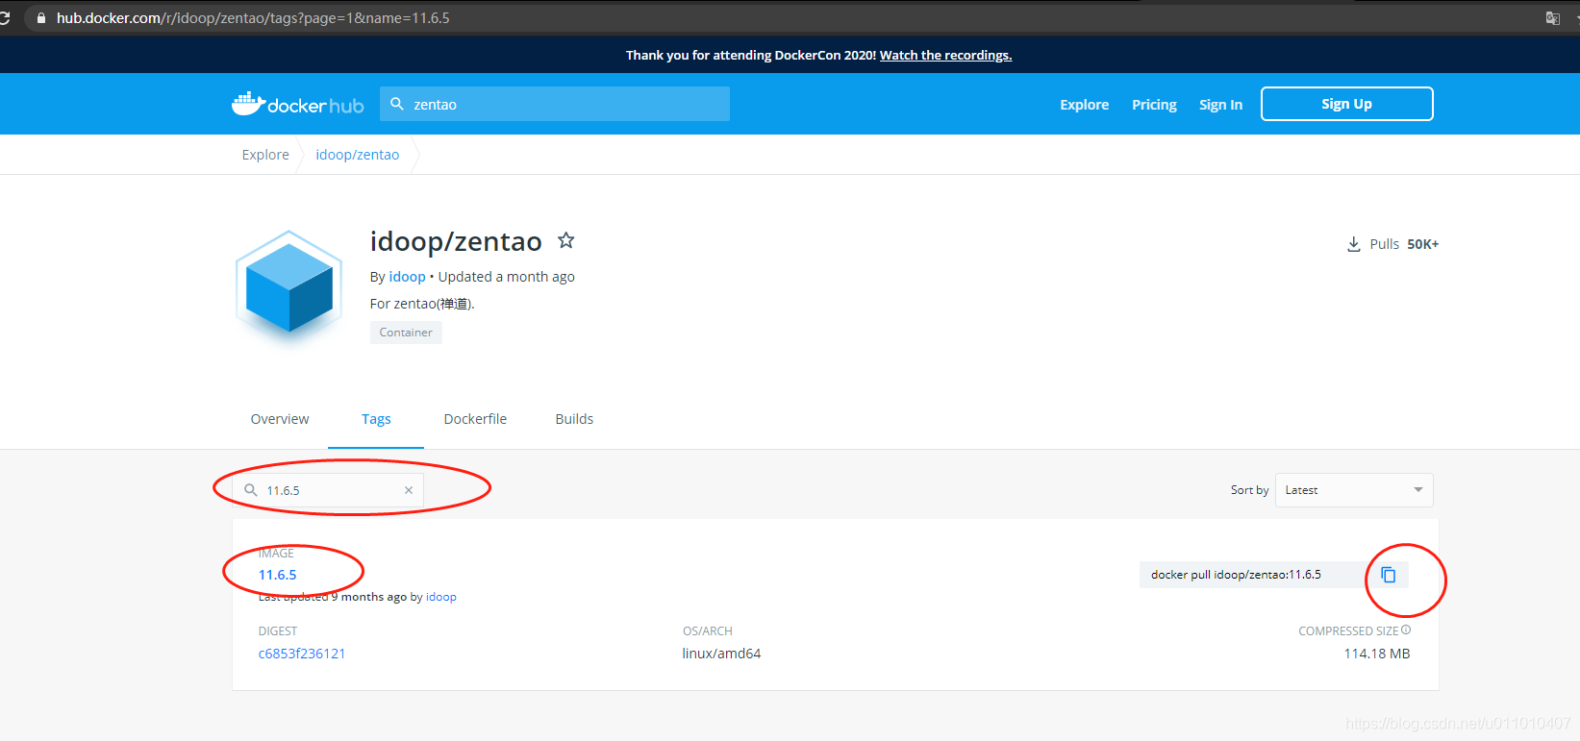Click the compressed size info icon

1406,630
